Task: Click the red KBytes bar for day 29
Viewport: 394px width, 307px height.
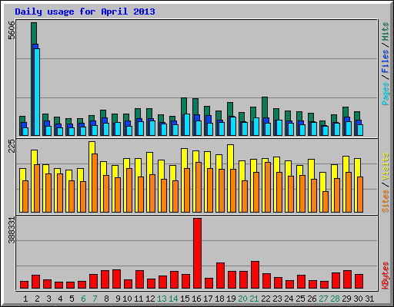Action: [x=347, y=279]
